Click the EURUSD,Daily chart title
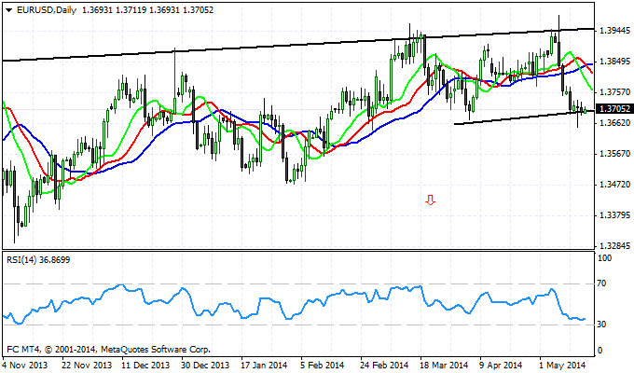Viewport: 634px width, 373px height. (x=47, y=10)
